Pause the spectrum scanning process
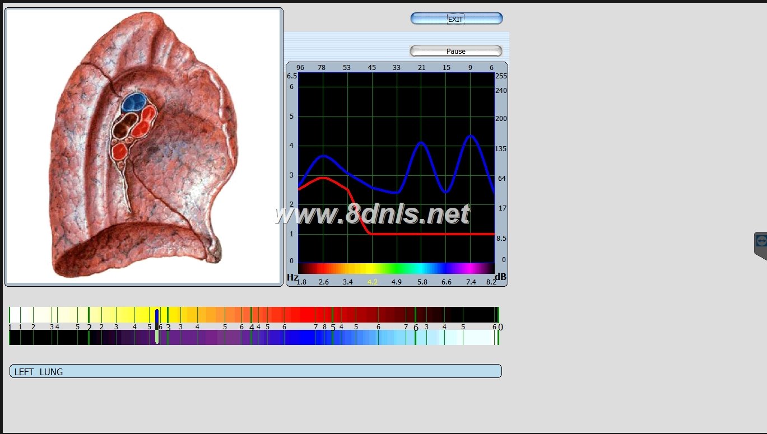This screenshot has width=767, height=434. coord(455,51)
